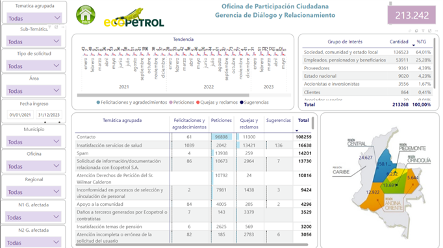The width and height of the screenshot is (443, 248).
Task: Expand the Regional dropdown
Action: (34, 192)
